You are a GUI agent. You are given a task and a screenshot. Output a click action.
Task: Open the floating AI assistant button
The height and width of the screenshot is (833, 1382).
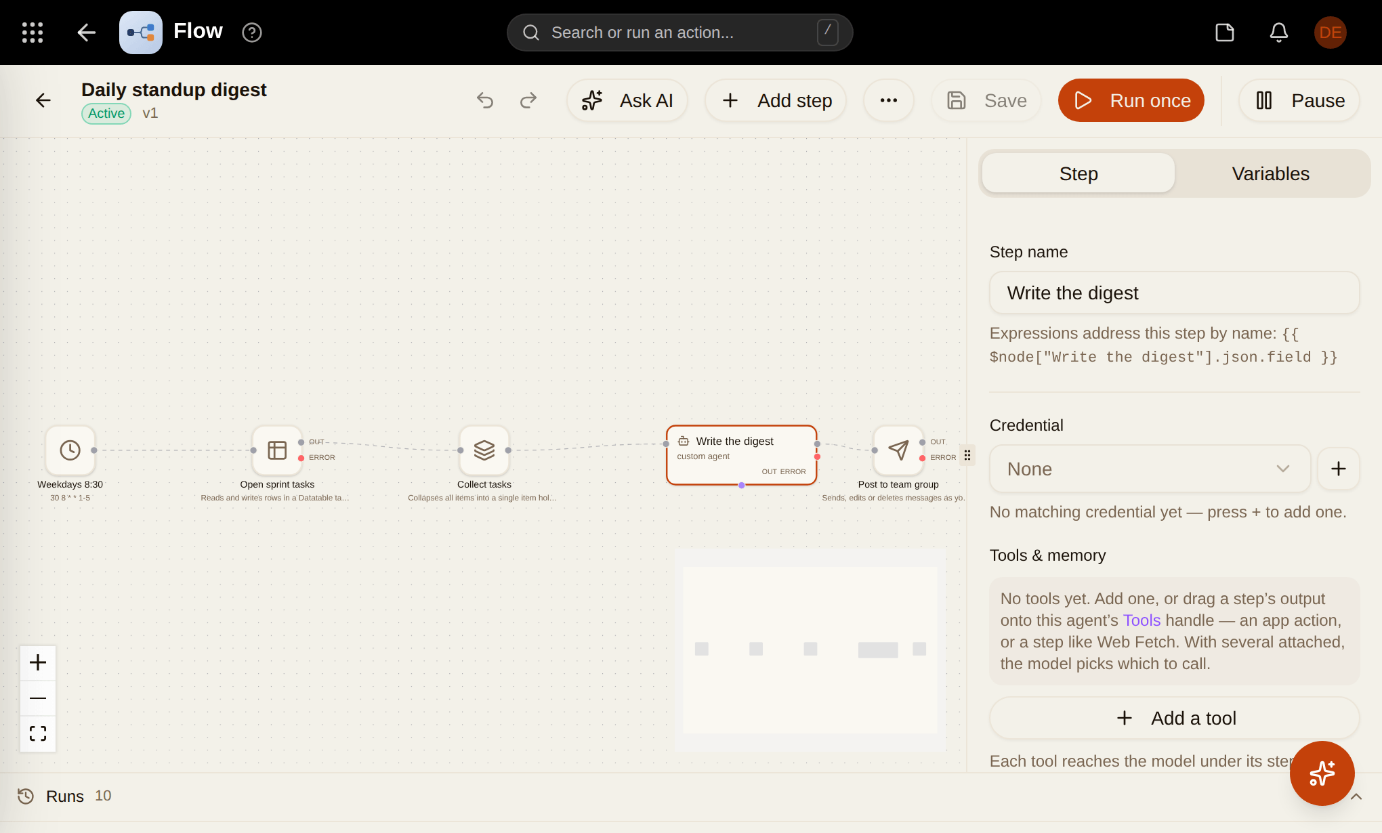[1322, 773]
